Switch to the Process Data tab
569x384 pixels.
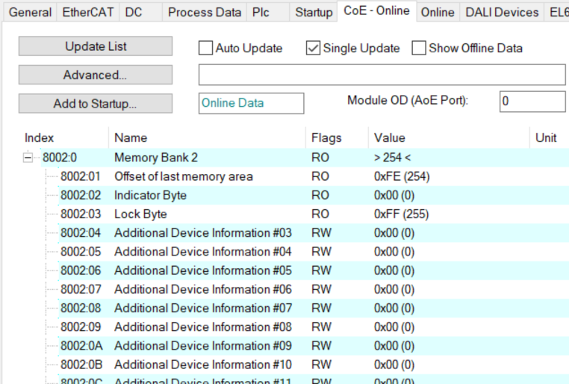pos(204,12)
